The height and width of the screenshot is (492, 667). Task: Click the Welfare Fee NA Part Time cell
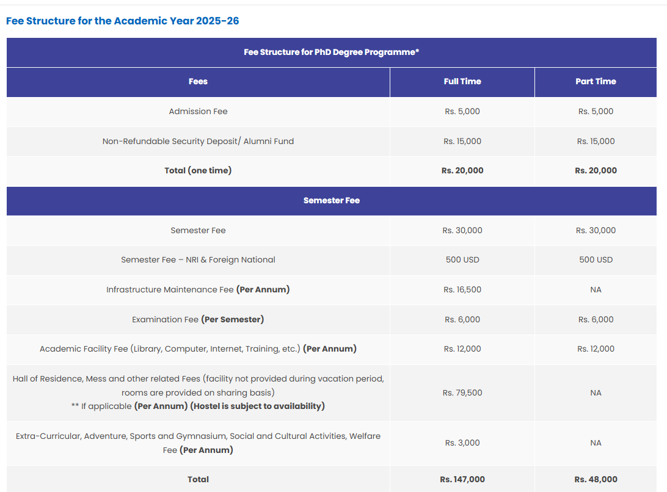point(596,443)
